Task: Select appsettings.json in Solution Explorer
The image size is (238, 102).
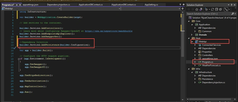Action: point(210,59)
